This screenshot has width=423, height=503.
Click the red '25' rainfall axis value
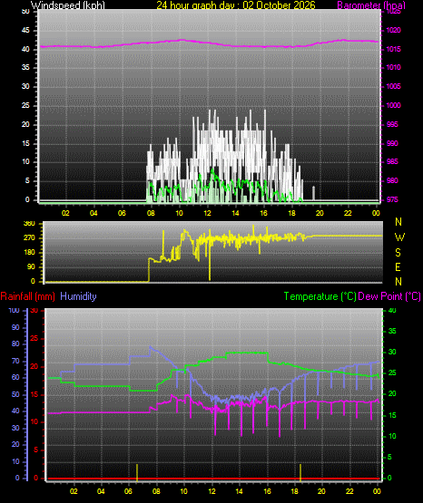click(34, 338)
